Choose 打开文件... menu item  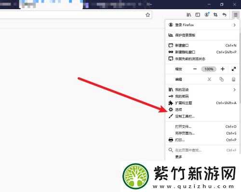tap(202, 127)
